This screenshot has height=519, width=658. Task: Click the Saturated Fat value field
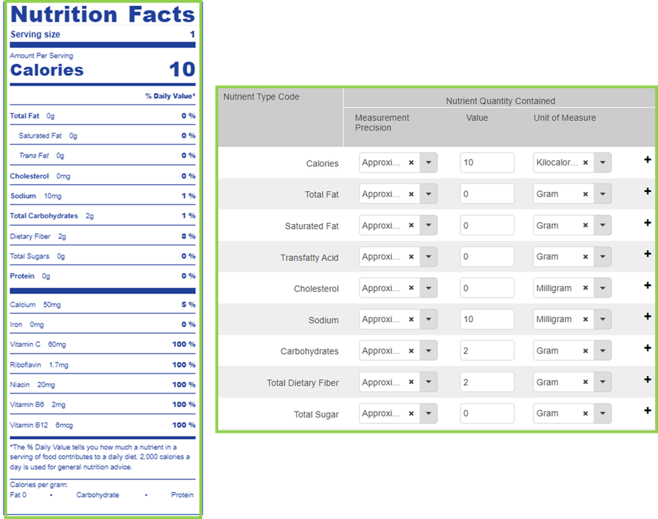(x=487, y=226)
